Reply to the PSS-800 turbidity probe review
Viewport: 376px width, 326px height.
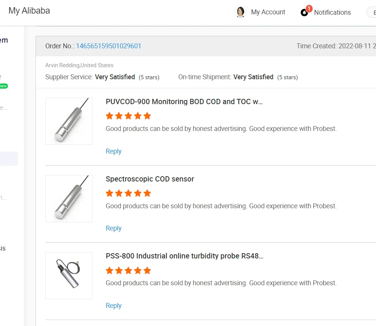pyautogui.click(x=114, y=306)
